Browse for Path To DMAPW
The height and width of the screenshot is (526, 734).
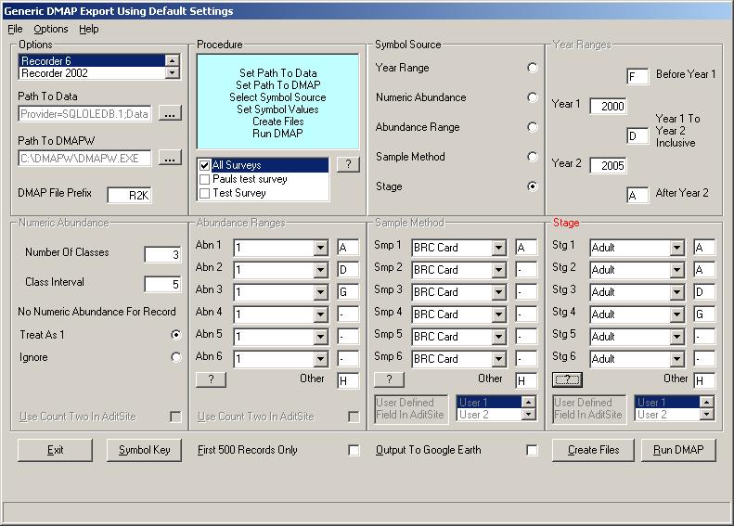point(170,158)
